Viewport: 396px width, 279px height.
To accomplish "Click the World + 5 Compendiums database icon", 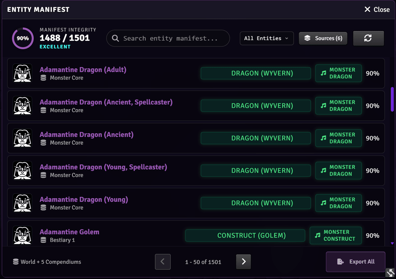I will (x=16, y=262).
